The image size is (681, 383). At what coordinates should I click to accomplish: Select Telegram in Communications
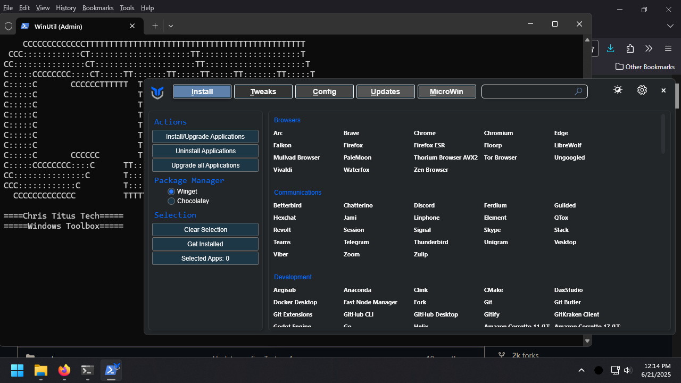pyautogui.click(x=356, y=242)
